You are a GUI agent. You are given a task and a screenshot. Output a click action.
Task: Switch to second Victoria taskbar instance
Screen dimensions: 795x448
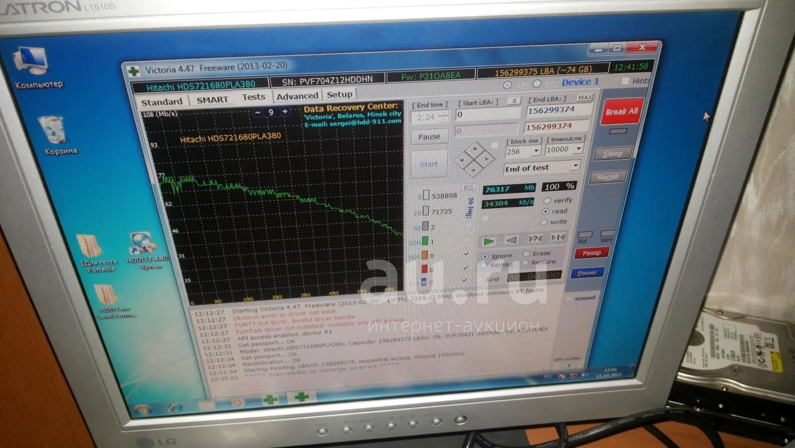pyautogui.click(x=302, y=396)
